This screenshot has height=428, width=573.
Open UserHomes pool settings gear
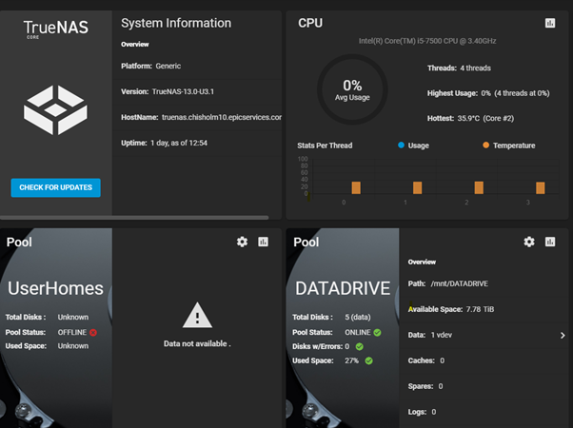(x=242, y=242)
